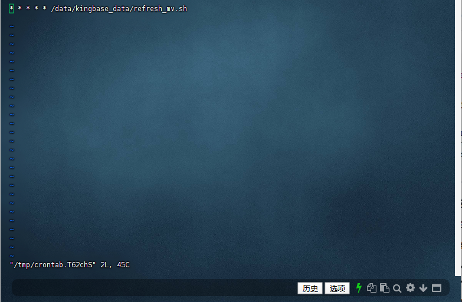
Task: Click the crontab temp filename status text
Action: [53, 265]
